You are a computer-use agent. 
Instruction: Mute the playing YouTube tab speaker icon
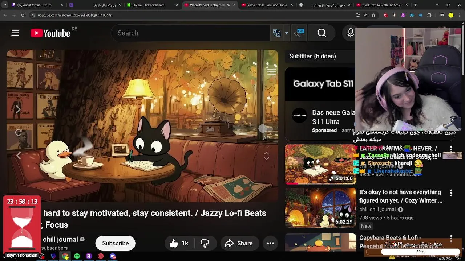click(229, 5)
